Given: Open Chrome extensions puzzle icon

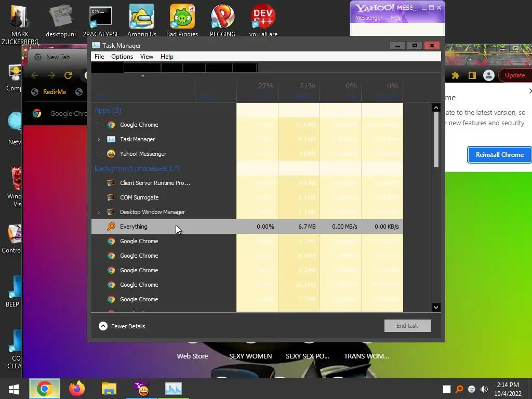Looking at the screenshot, I should point(455,75).
